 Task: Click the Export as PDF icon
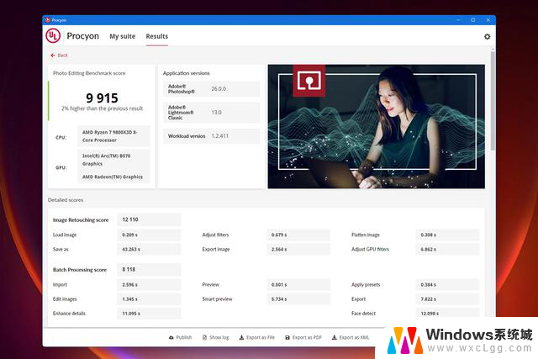coord(287,338)
